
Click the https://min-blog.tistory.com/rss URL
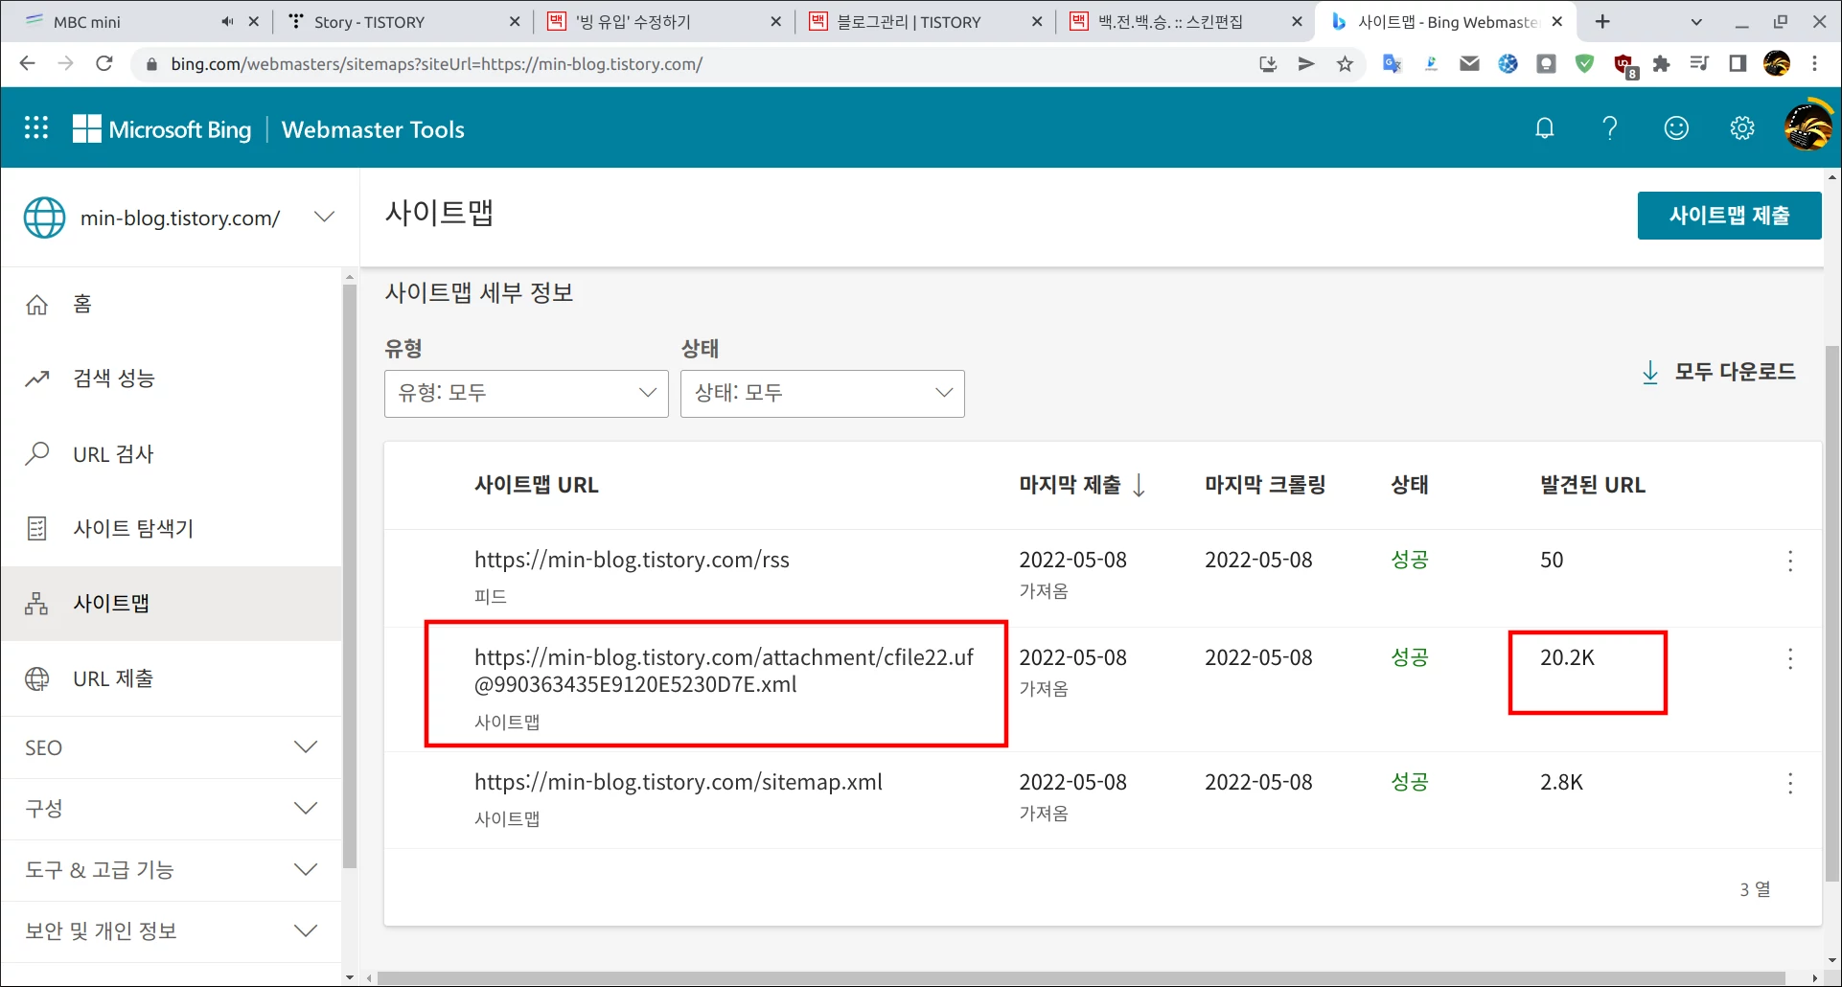(632, 560)
